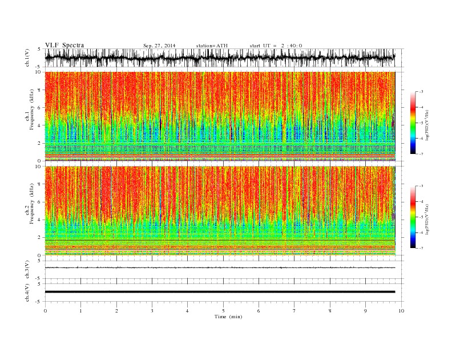Click the "ch.2 Frequency (kHz)" axis label
The image size is (452, 349).
point(30,204)
